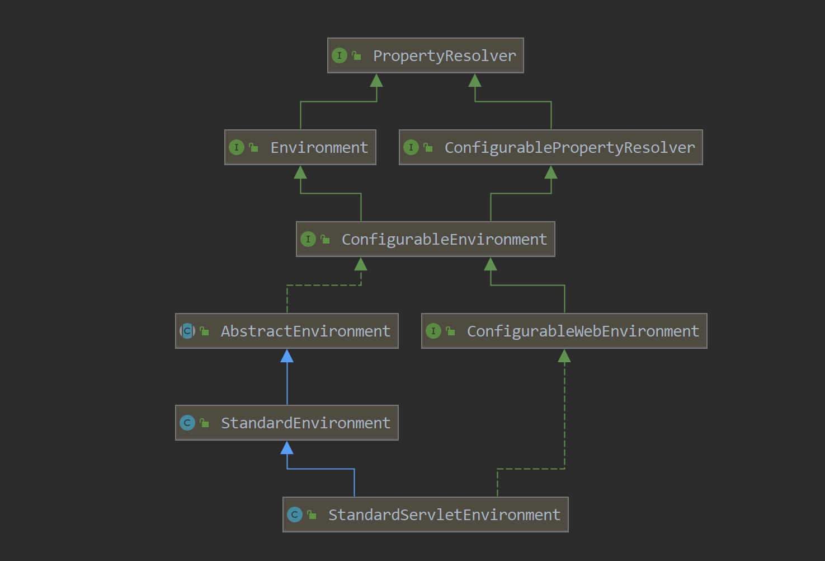Click the interface icon on ConfigurableEnvironment node
The width and height of the screenshot is (825, 561).
308,239
